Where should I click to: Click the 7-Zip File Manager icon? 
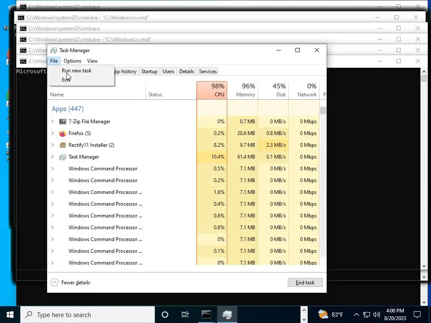[63, 122]
